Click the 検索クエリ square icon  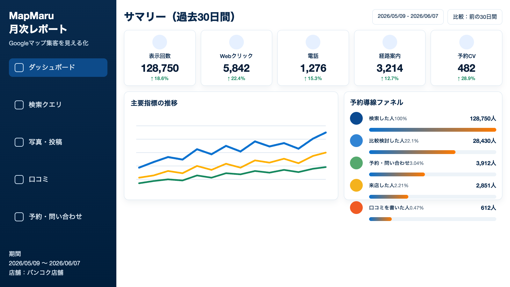tap(19, 105)
